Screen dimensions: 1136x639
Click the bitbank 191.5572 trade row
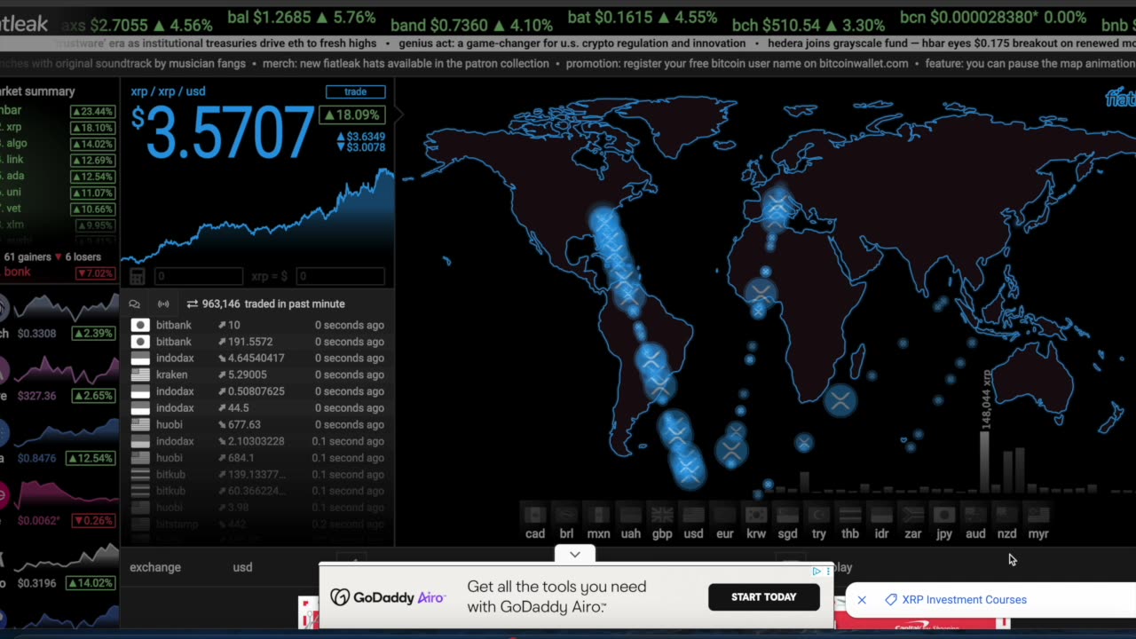(257, 342)
